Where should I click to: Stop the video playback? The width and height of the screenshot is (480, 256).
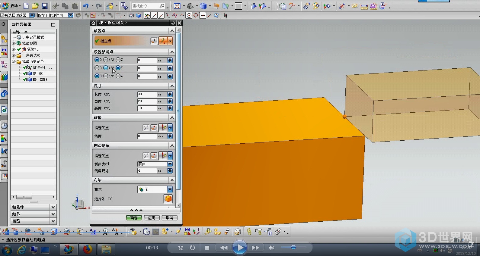(207, 248)
